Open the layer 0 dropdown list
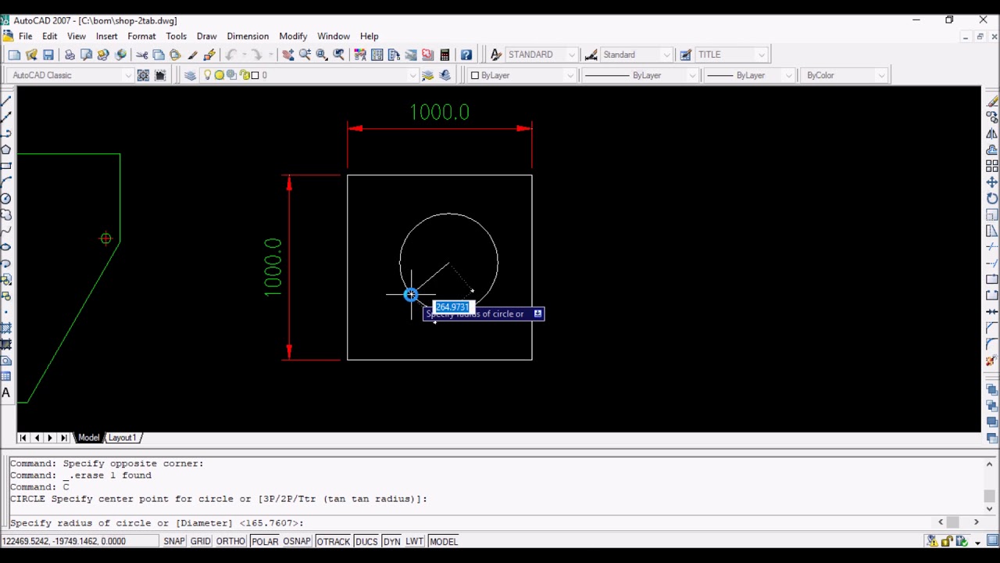The width and height of the screenshot is (1000, 563). pos(412,75)
